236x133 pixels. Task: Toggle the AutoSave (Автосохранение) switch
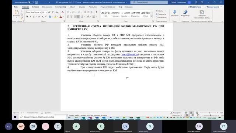pyautogui.click(x=31, y=2)
